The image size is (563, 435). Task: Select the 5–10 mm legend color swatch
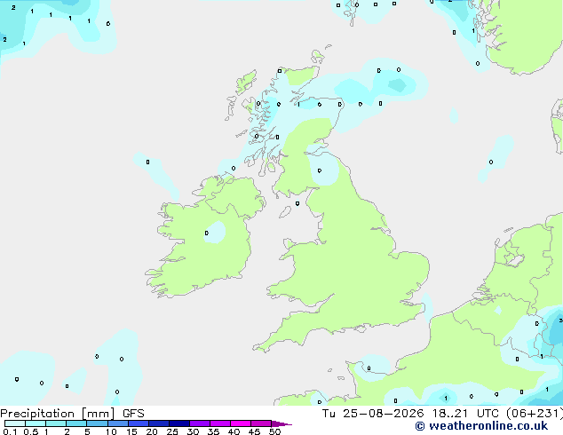point(97,423)
